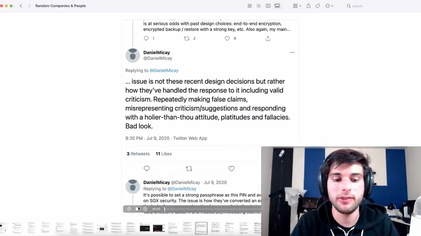Switch Finder to column view

click(x=268, y=6)
